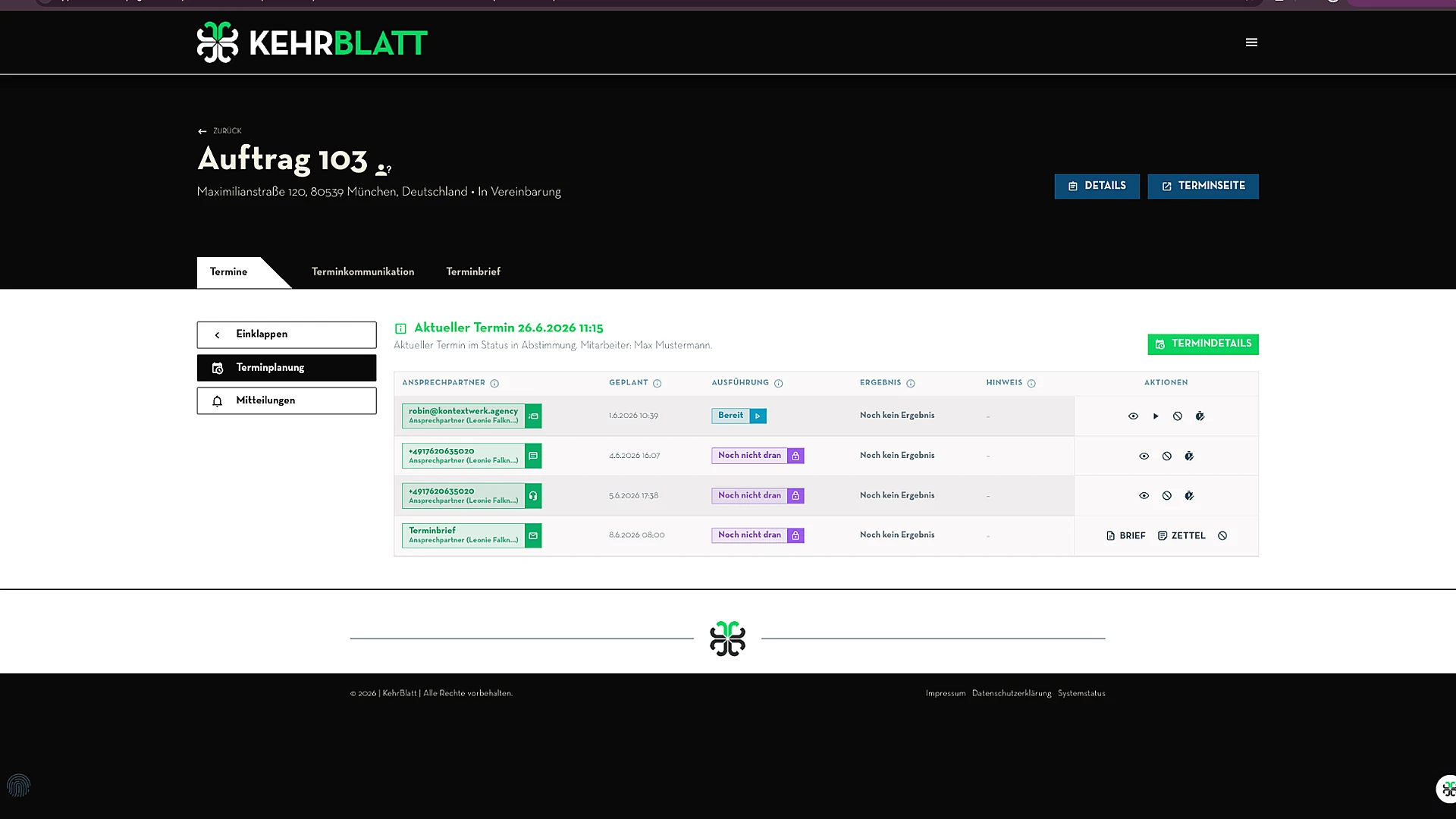Click the info icon next to Ausführung
Viewport: 1456px width, 819px height.
[x=778, y=384]
